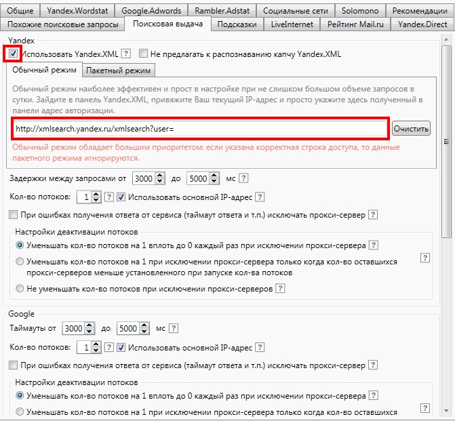The height and width of the screenshot is (421, 455).
Task: Go to the Социальные сети tab
Action: pos(296,11)
